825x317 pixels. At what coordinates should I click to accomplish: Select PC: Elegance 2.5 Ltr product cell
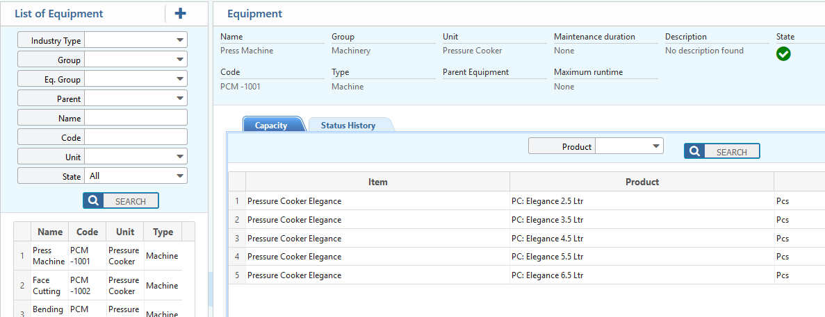click(642, 201)
